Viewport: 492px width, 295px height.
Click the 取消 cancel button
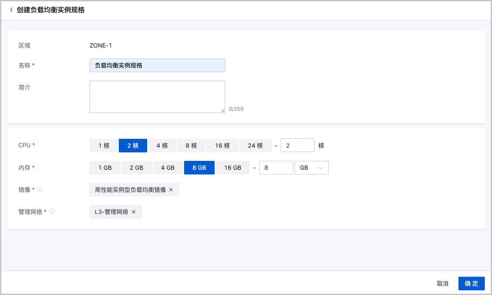442,284
